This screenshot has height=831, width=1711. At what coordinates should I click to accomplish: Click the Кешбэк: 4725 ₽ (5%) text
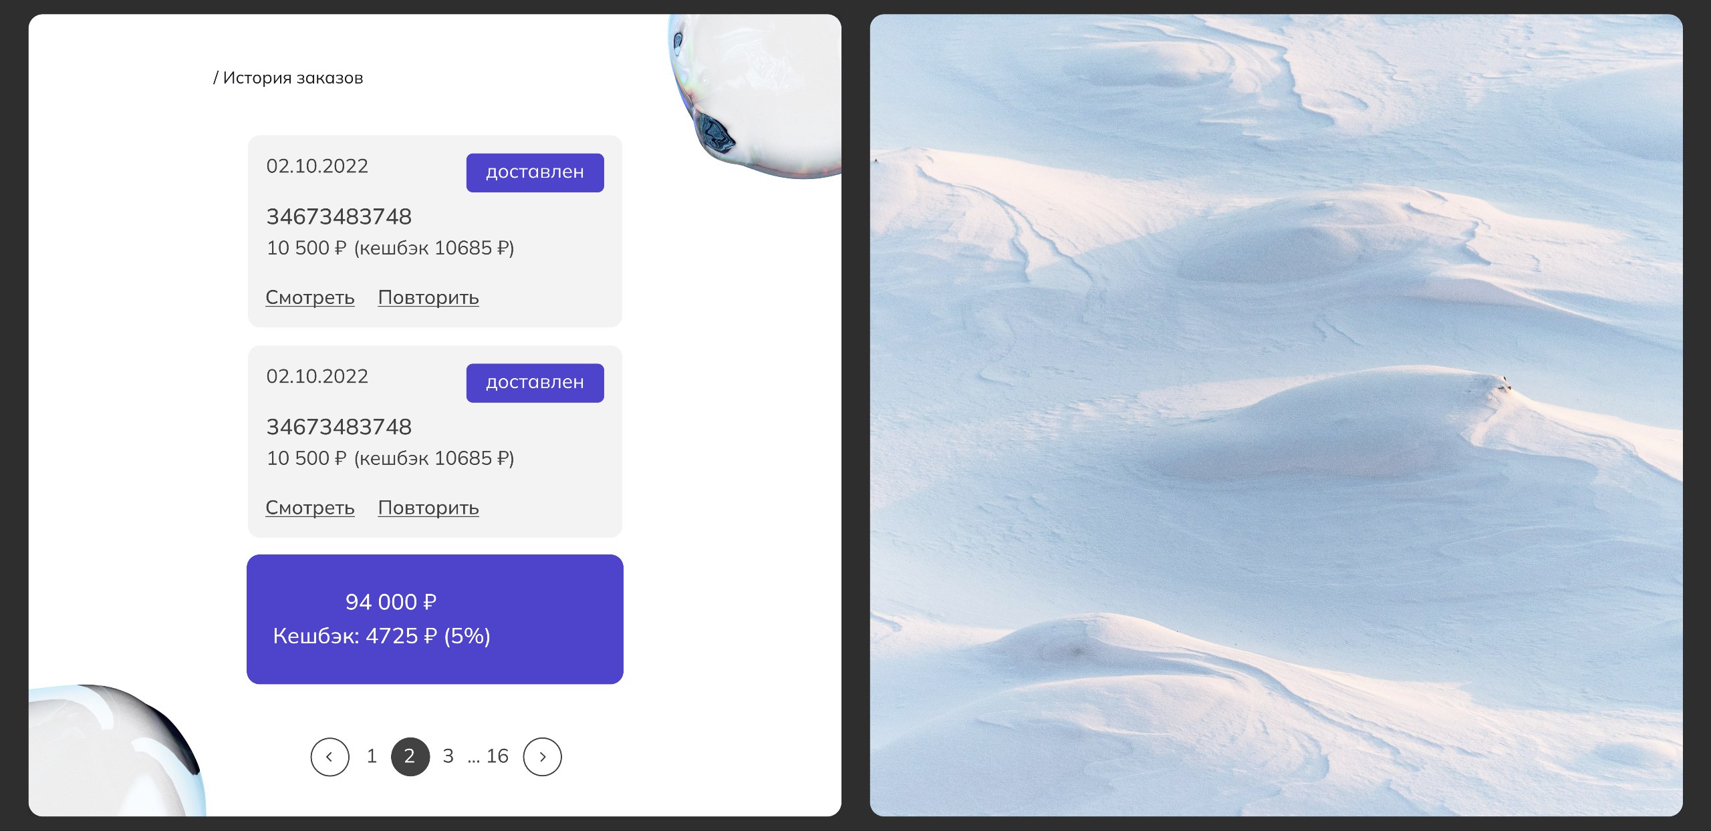pos(382,636)
